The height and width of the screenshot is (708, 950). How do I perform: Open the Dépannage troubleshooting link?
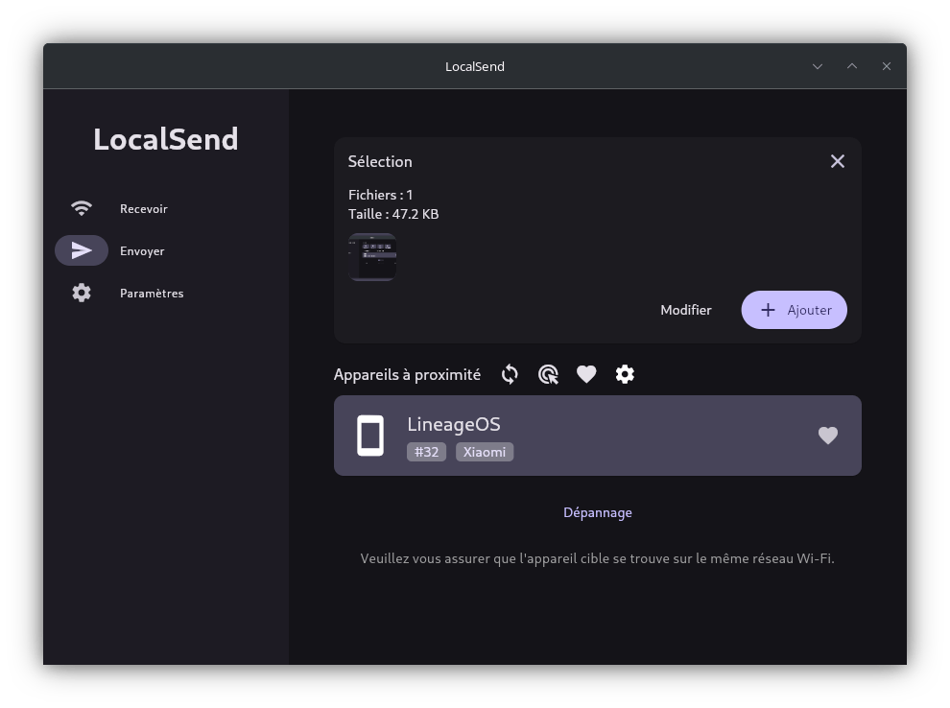click(597, 511)
